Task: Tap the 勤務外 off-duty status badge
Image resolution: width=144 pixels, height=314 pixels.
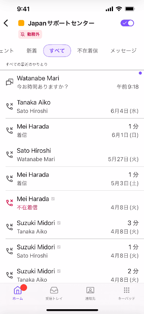Action: 30,34
